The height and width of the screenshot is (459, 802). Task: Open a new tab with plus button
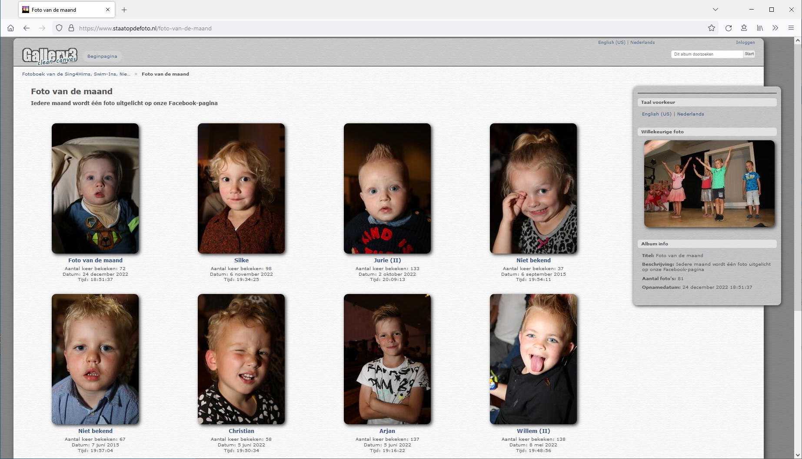124,10
